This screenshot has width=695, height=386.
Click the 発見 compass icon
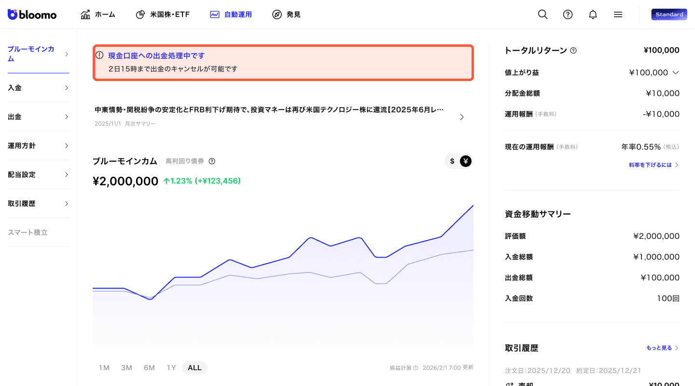(x=277, y=14)
